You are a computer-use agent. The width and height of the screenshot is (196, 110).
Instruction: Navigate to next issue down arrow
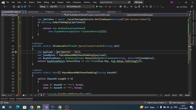click(36, 95)
